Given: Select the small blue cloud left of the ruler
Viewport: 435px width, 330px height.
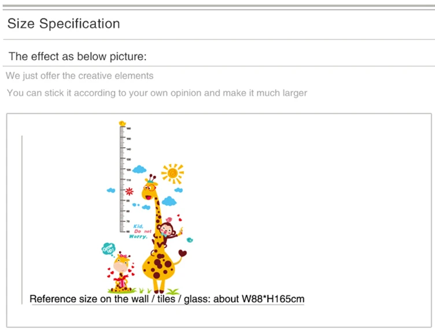Looking at the screenshot, I should (111, 190).
